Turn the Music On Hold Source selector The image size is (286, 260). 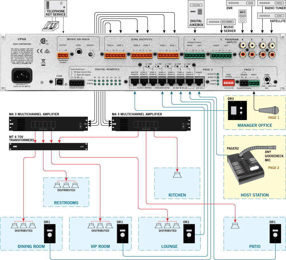point(90,54)
